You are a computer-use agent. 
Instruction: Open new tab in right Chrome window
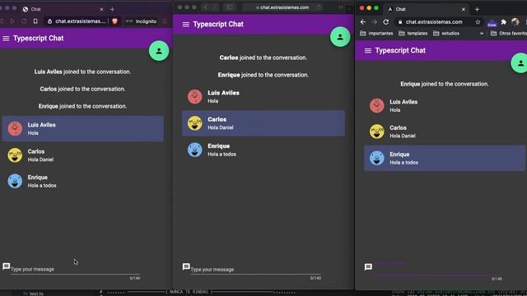pyautogui.click(x=477, y=9)
